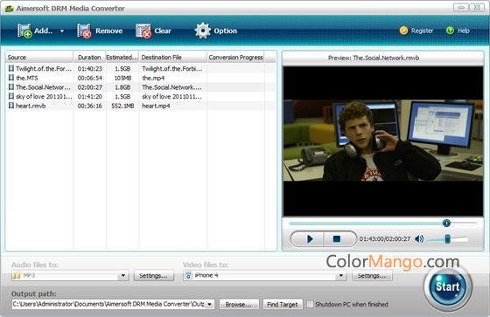Select duration 01:40:23 cell
This screenshot has height=317, width=490.
tap(90, 69)
